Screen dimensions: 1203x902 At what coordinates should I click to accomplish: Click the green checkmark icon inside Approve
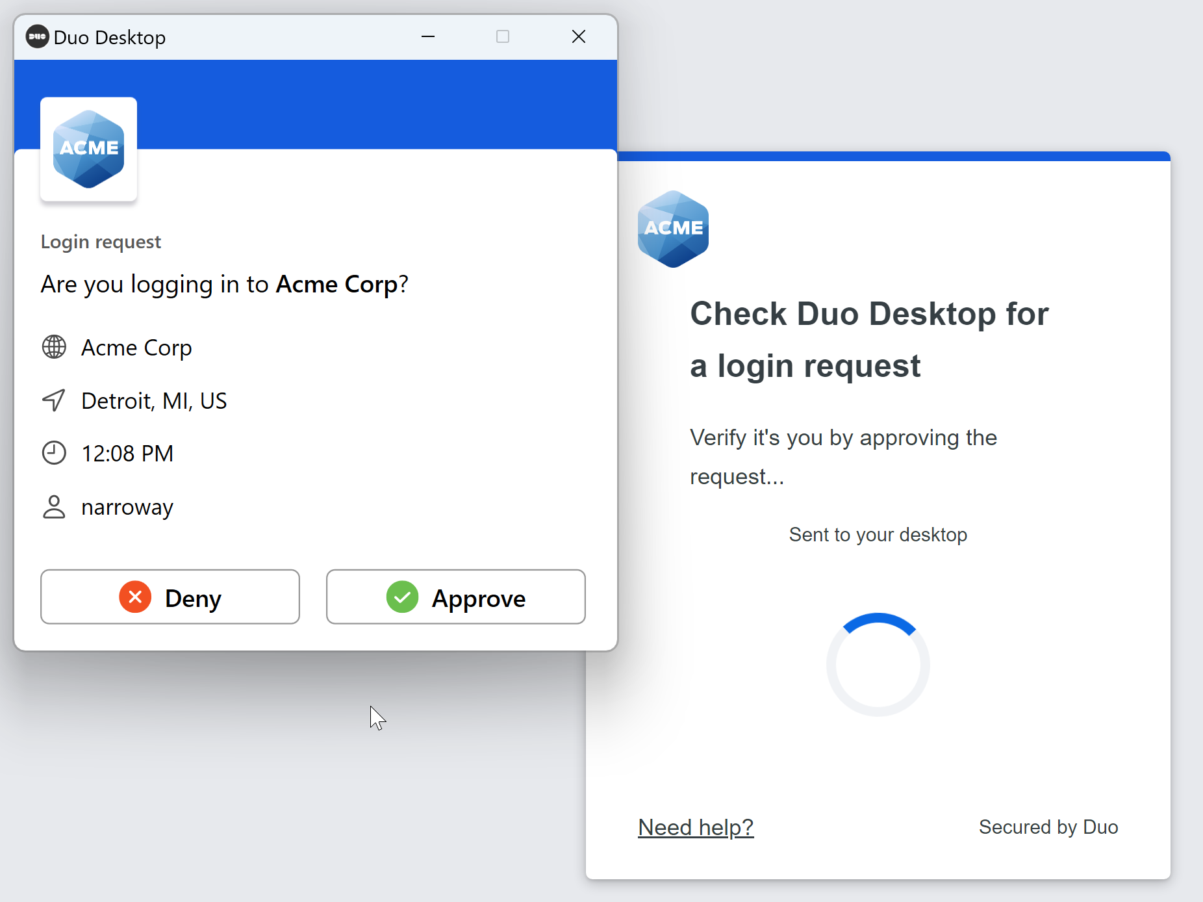pos(402,597)
